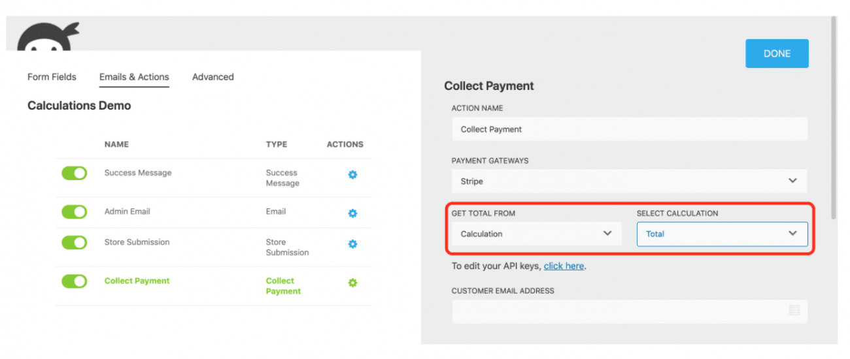Open the Advanced tab
This screenshot has height=359, width=850.
[213, 77]
